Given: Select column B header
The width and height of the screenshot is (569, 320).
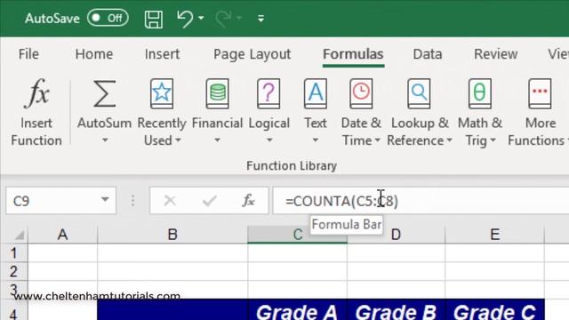Looking at the screenshot, I should [172, 235].
